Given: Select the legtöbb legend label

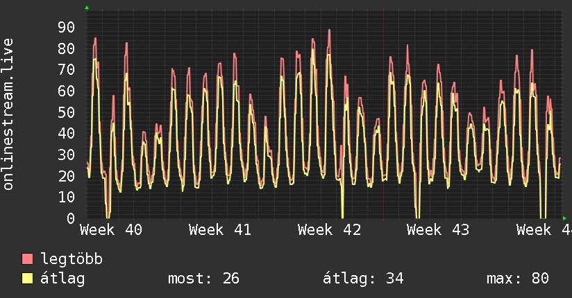Looking at the screenshot, I should [x=71, y=258].
